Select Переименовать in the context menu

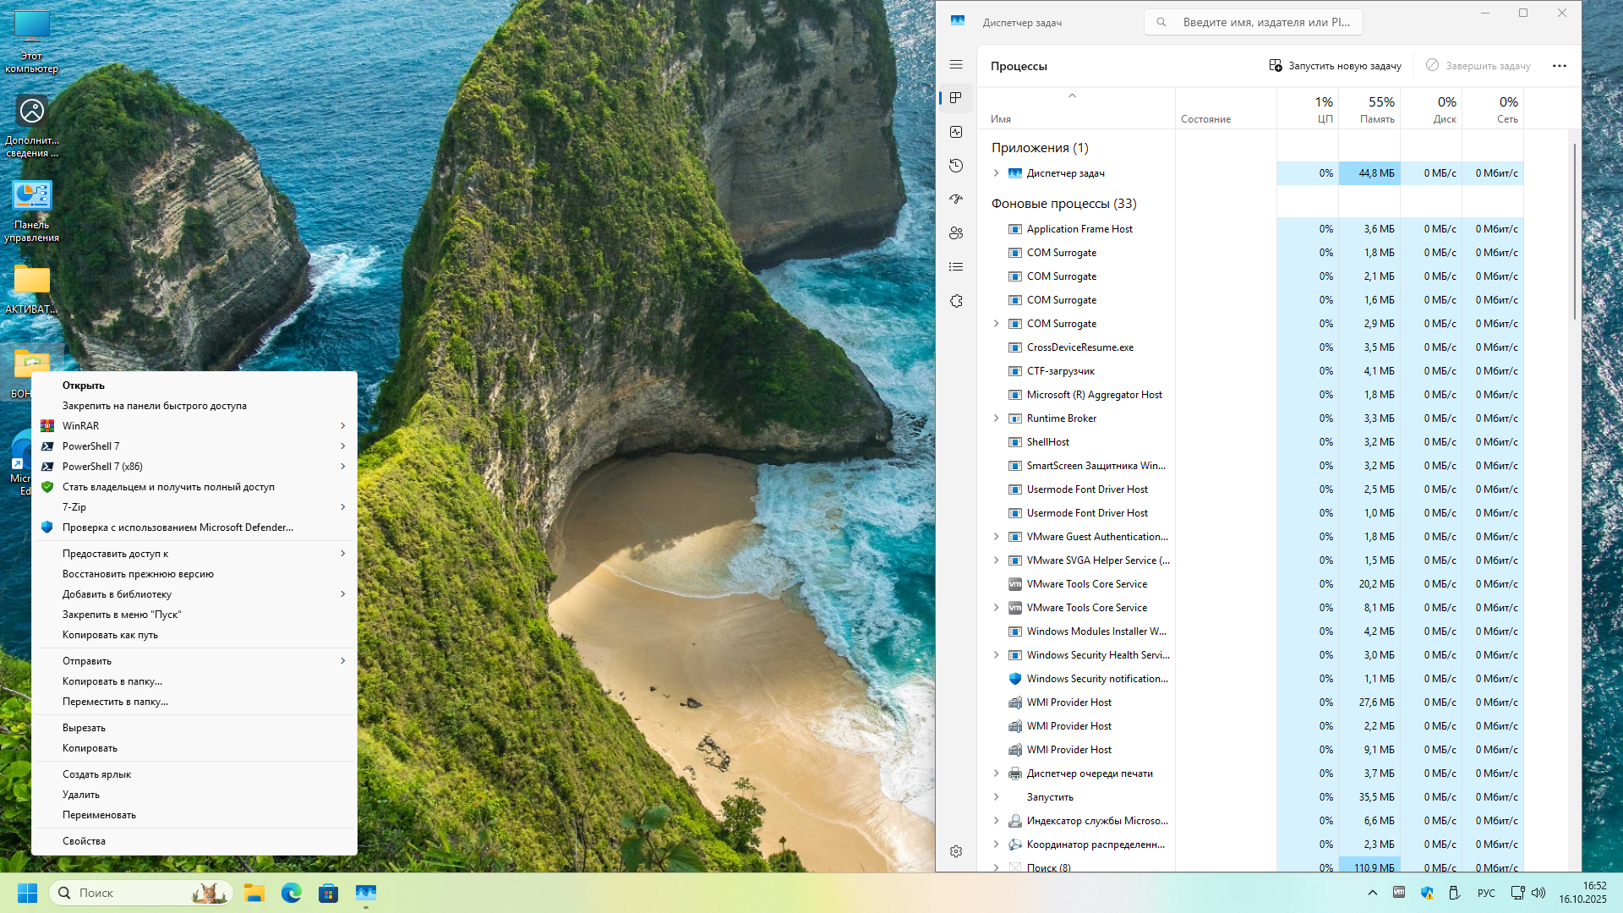click(99, 815)
